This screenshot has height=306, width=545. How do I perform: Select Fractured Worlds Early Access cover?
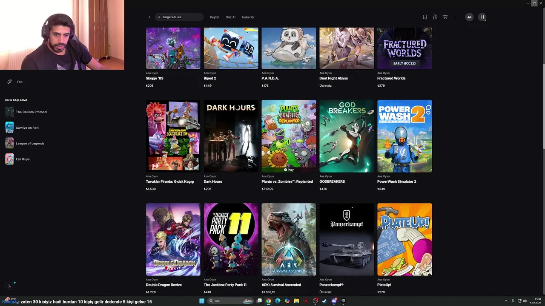[x=404, y=48]
